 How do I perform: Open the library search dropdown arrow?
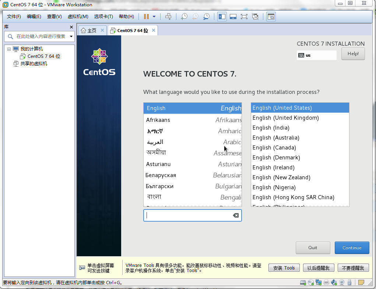[x=71, y=36]
